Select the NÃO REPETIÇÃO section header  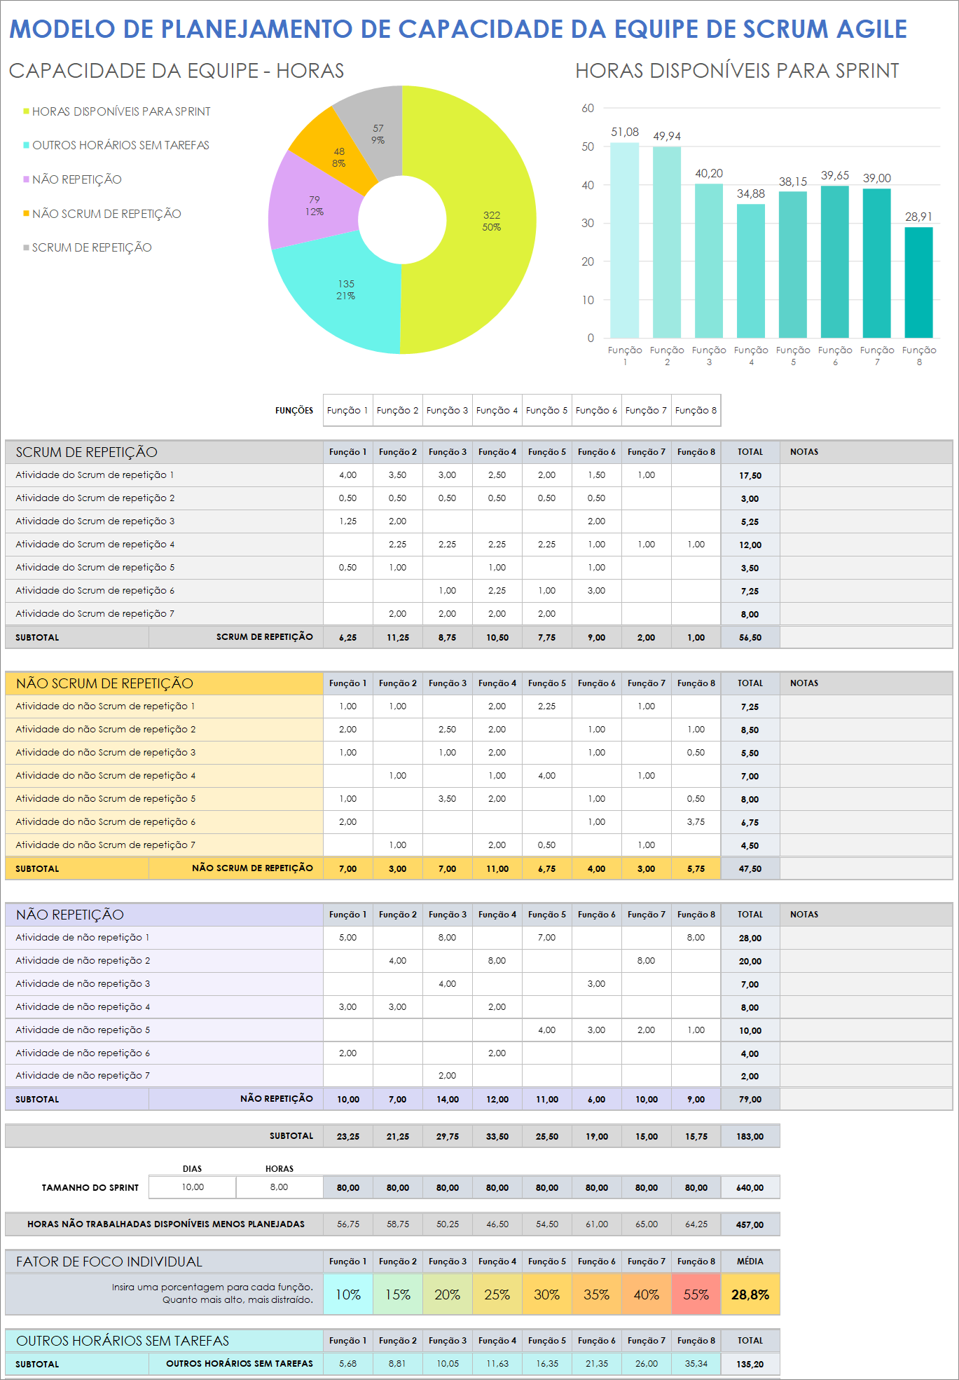tap(164, 915)
